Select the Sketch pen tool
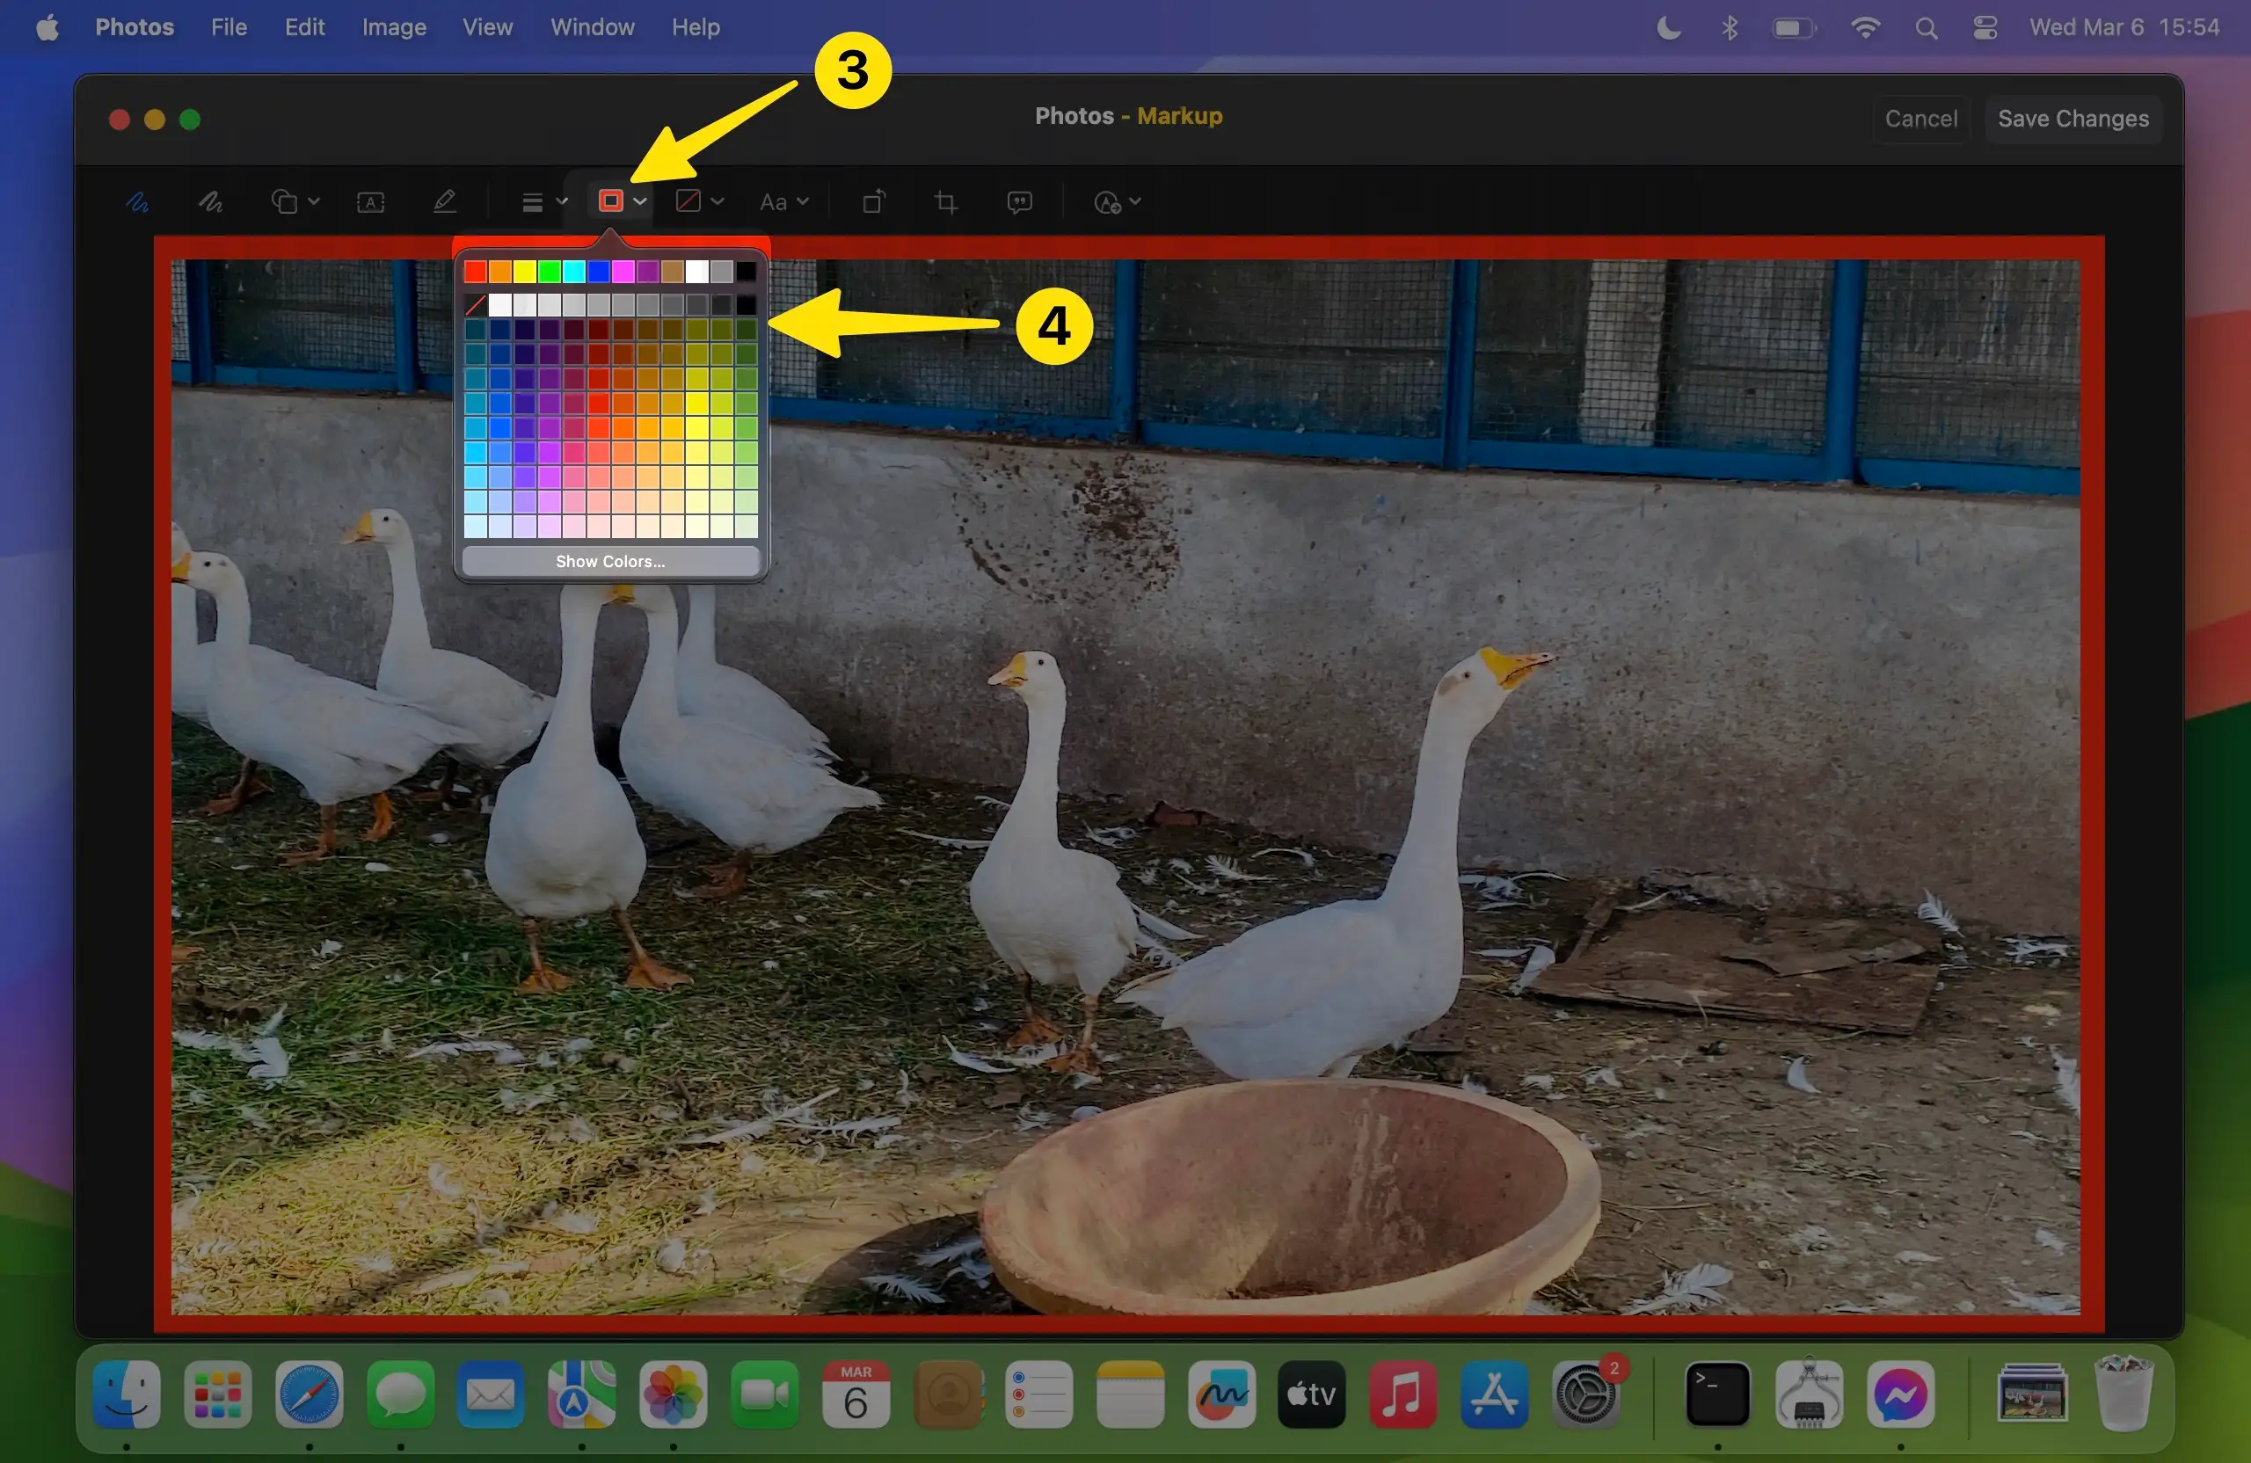This screenshot has height=1463, width=2251. tap(137, 201)
